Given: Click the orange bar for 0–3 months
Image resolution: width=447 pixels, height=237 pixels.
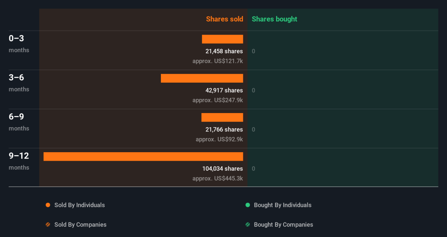Looking at the screenshot, I should click(x=222, y=39).
